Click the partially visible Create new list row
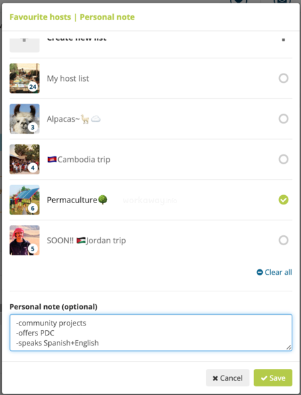 pyautogui.click(x=150, y=45)
